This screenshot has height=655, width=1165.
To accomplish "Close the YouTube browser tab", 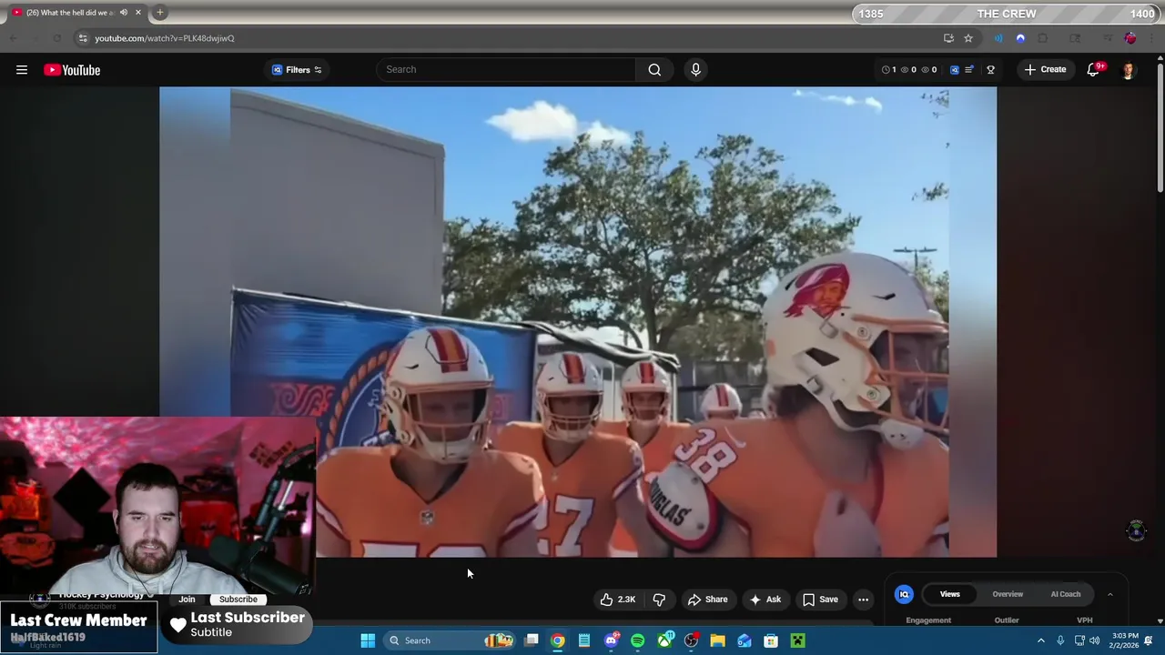I will (138, 13).
